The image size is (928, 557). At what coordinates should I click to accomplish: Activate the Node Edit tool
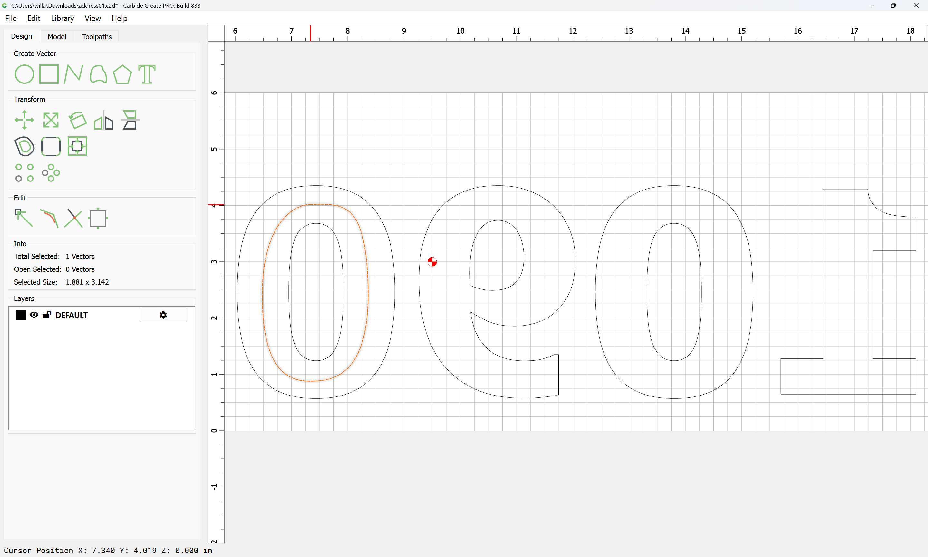(x=24, y=218)
